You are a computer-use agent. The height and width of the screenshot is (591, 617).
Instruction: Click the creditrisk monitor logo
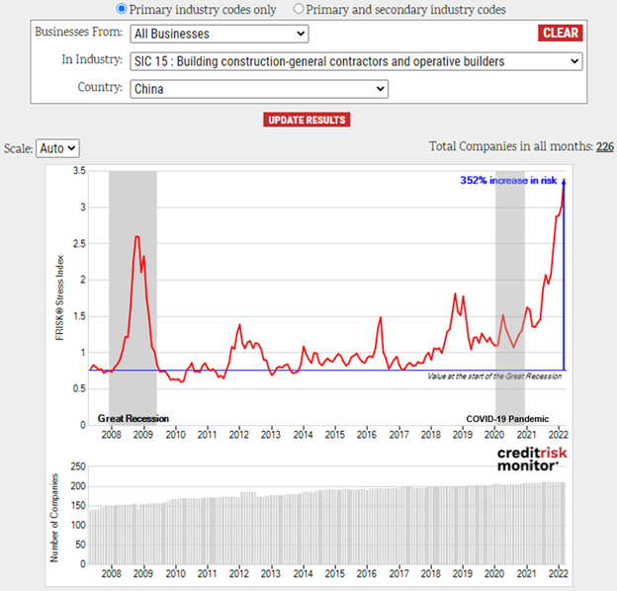[532, 459]
